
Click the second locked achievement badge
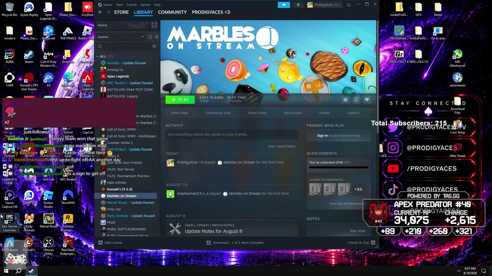pos(329,189)
